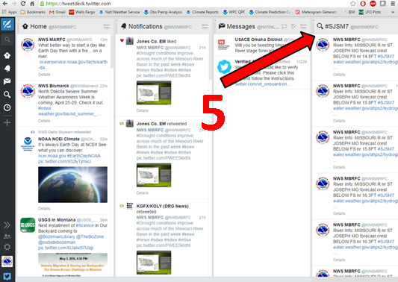Open Messages column settings options
Image resolution: width=398 pixels, height=282 pixels.
coord(303,26)
